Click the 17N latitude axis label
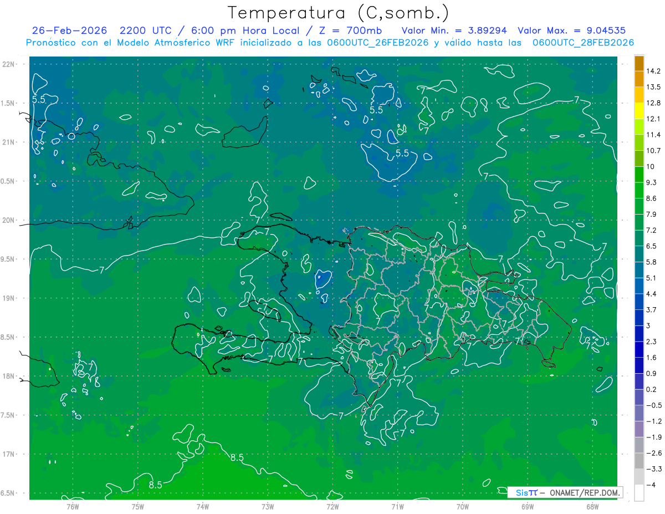This screenshot has height=514, width=665. tap(9, 454)
